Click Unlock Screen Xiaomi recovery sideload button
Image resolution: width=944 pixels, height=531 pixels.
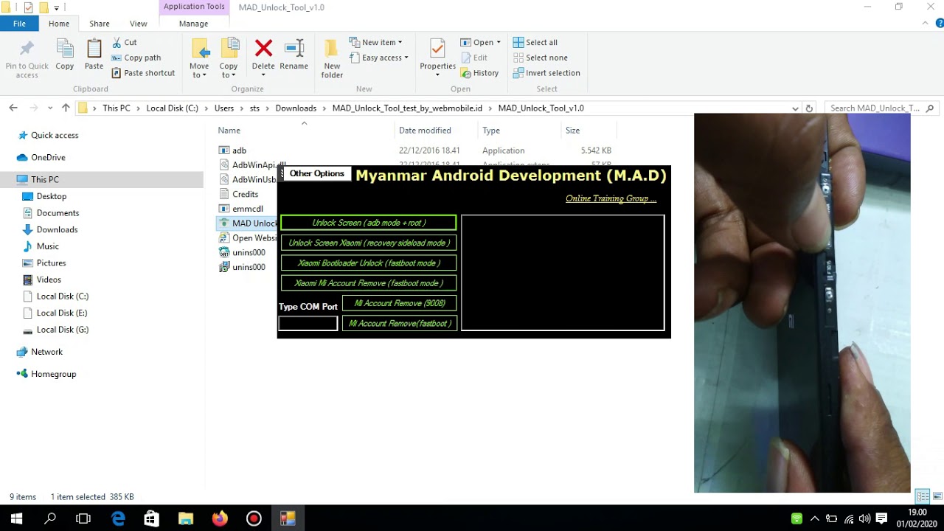click(369, 243)
